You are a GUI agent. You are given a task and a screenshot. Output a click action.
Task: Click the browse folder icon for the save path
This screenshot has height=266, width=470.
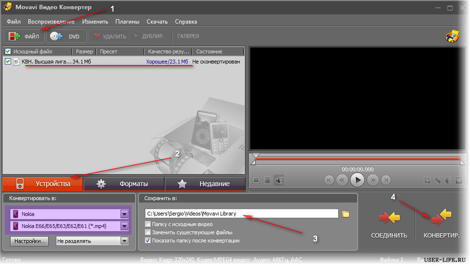[346, 214]
